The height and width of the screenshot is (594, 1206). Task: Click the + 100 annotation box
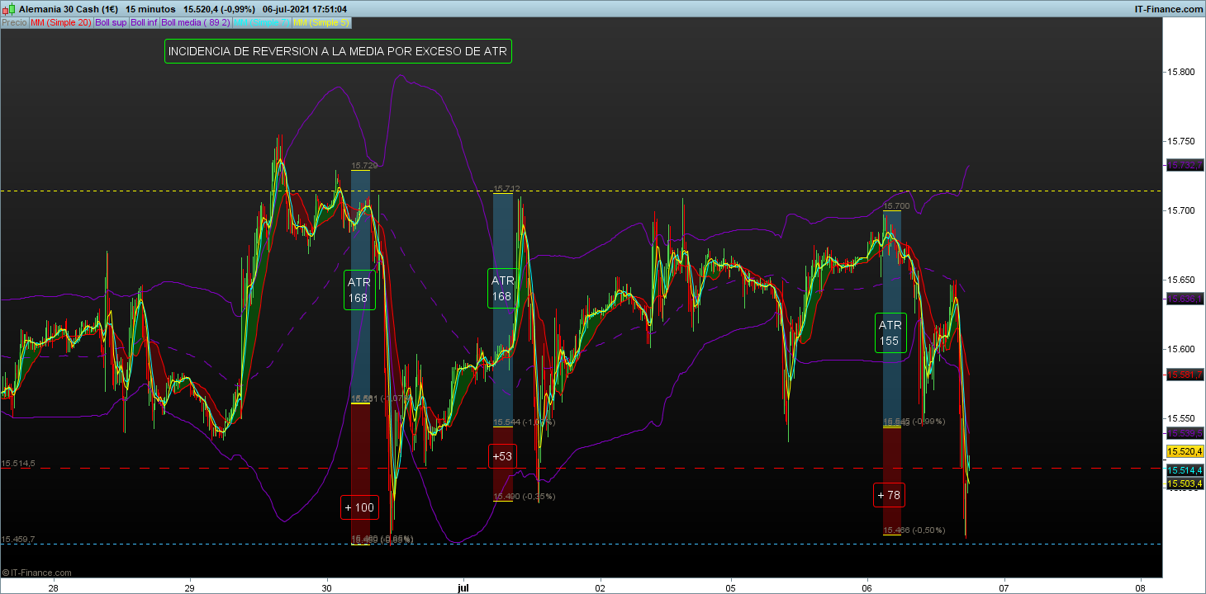pos(359,507)
